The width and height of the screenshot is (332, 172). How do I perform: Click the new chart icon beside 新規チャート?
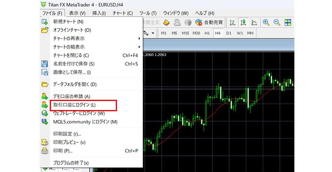45,22
